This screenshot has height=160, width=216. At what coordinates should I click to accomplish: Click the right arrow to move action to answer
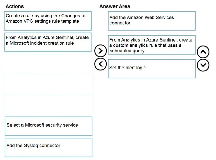click(x=100, y=51)
